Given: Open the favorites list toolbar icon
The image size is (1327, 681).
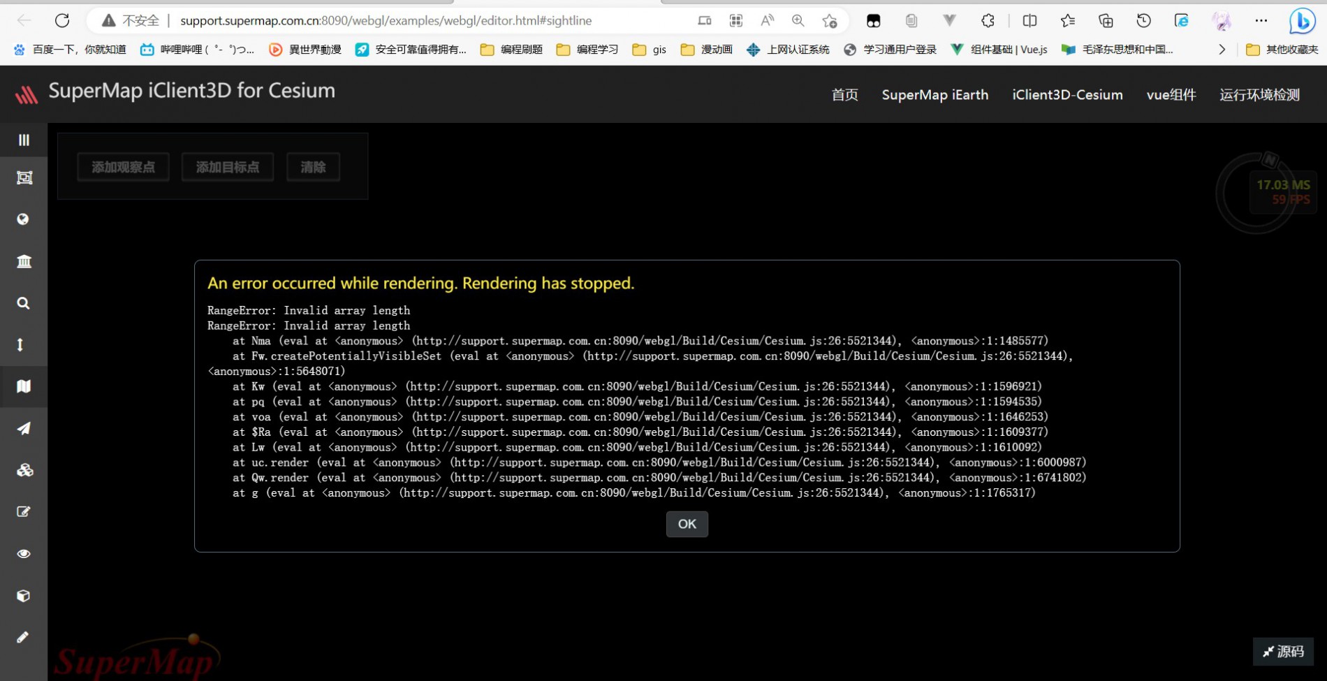Looking at the screenshot, I should 1068,21.
